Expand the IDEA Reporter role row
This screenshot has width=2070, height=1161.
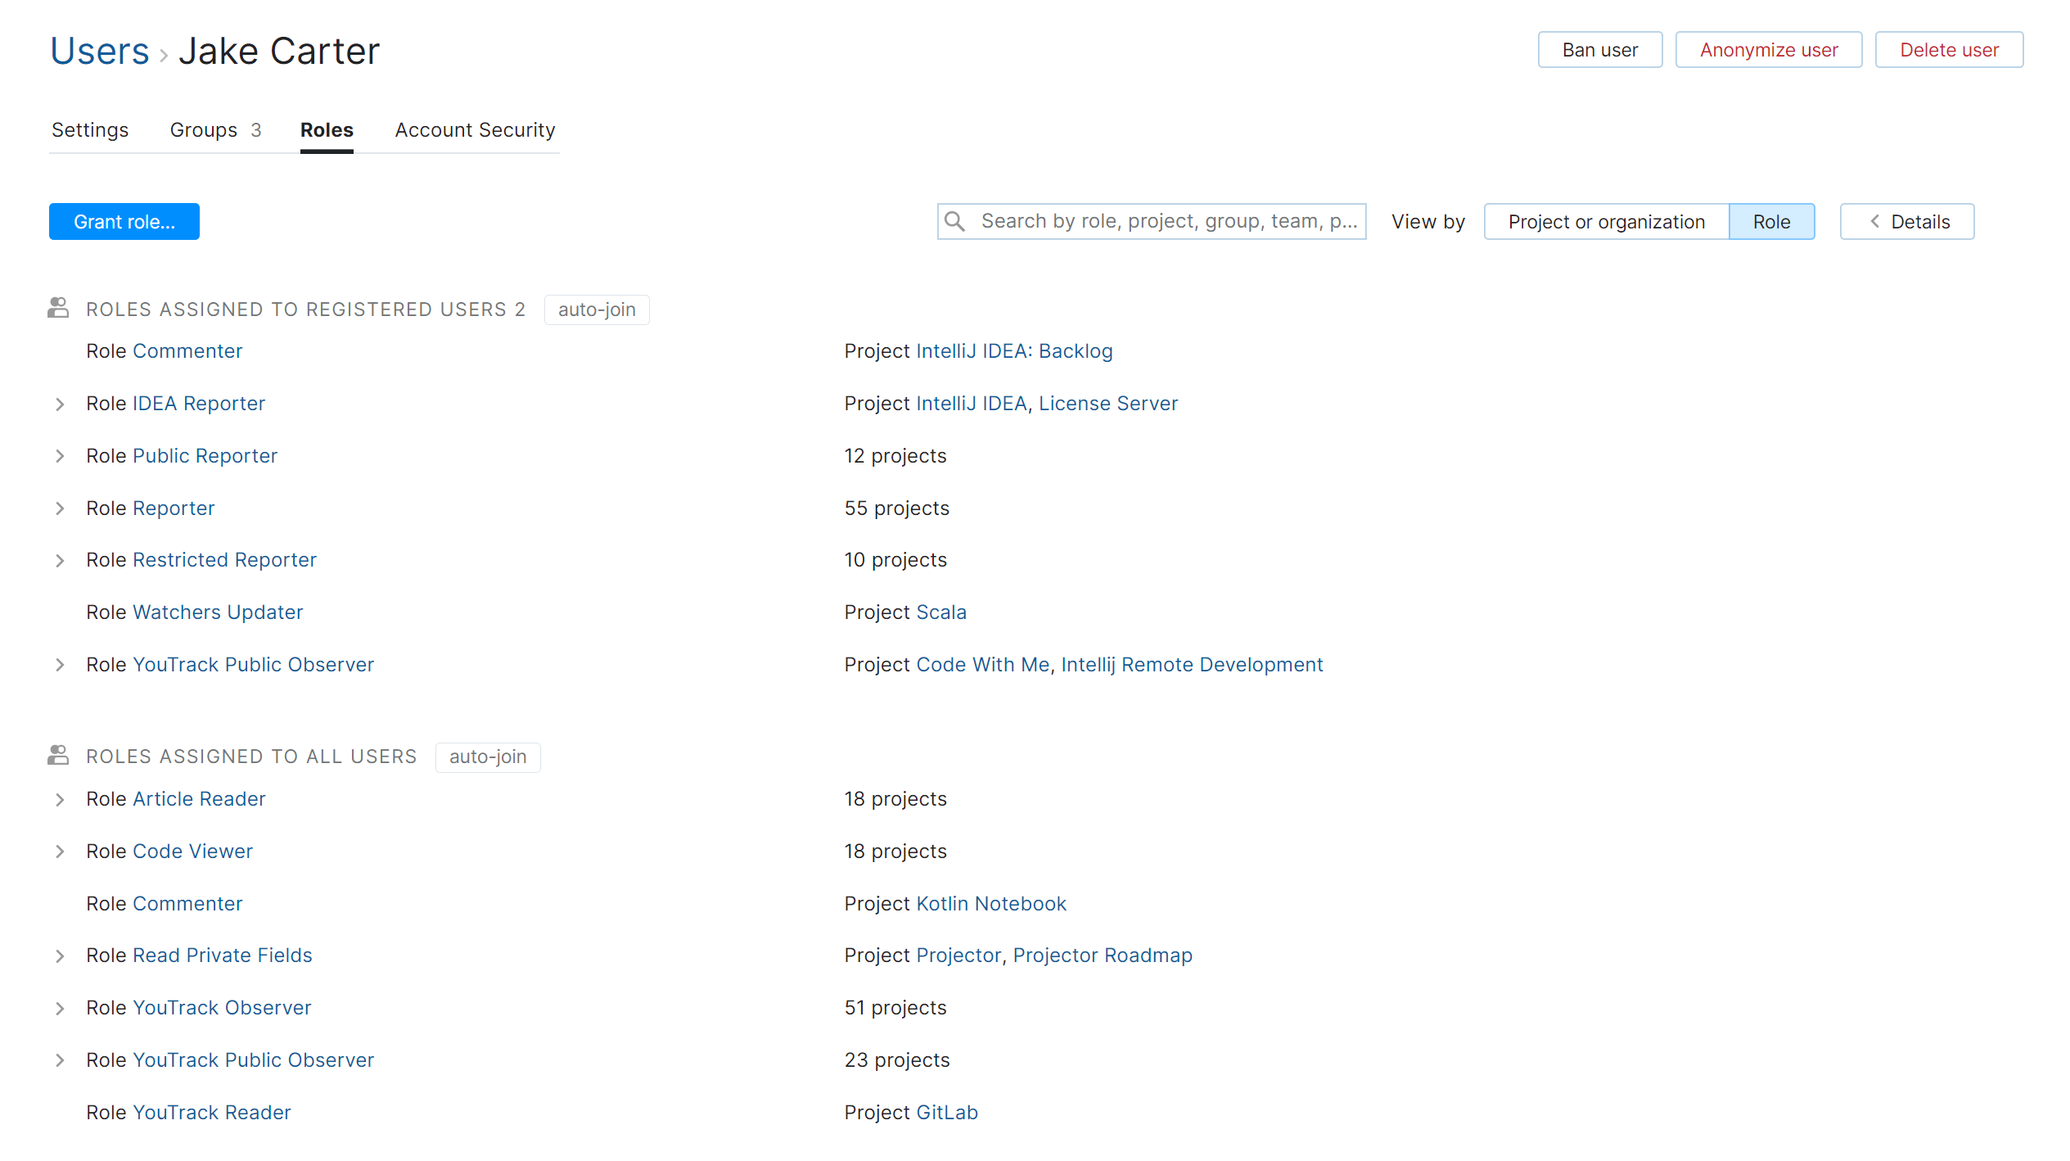[x=60, y=404]
